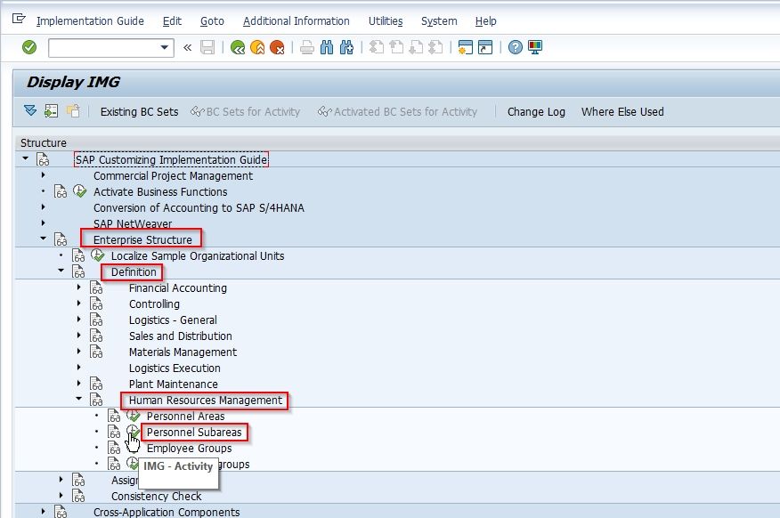Click the Next Page icon
The image size is (780, 518).
point(416,47)
